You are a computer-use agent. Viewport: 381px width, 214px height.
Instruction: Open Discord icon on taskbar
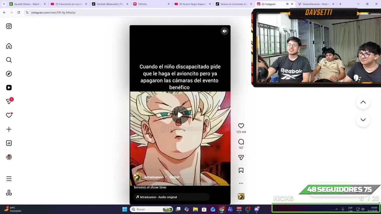[257, 209]
